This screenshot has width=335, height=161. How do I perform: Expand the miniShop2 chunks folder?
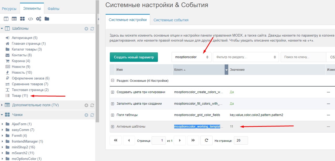2,147
